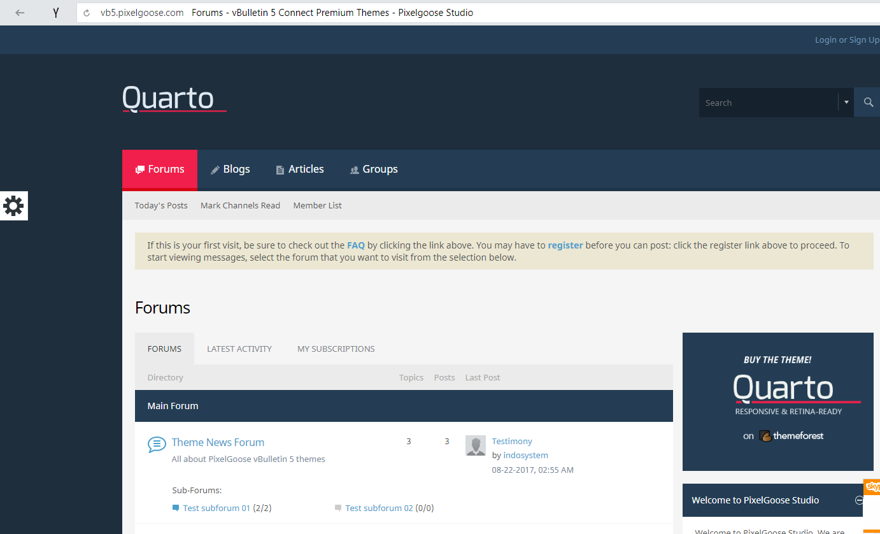Click the pencil icon beside Blogs
The height and width of the screenshot is (534, 880).
point(215,170)
